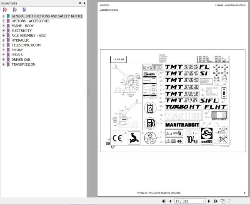Click the diesel fuel pump sticker

150,123
